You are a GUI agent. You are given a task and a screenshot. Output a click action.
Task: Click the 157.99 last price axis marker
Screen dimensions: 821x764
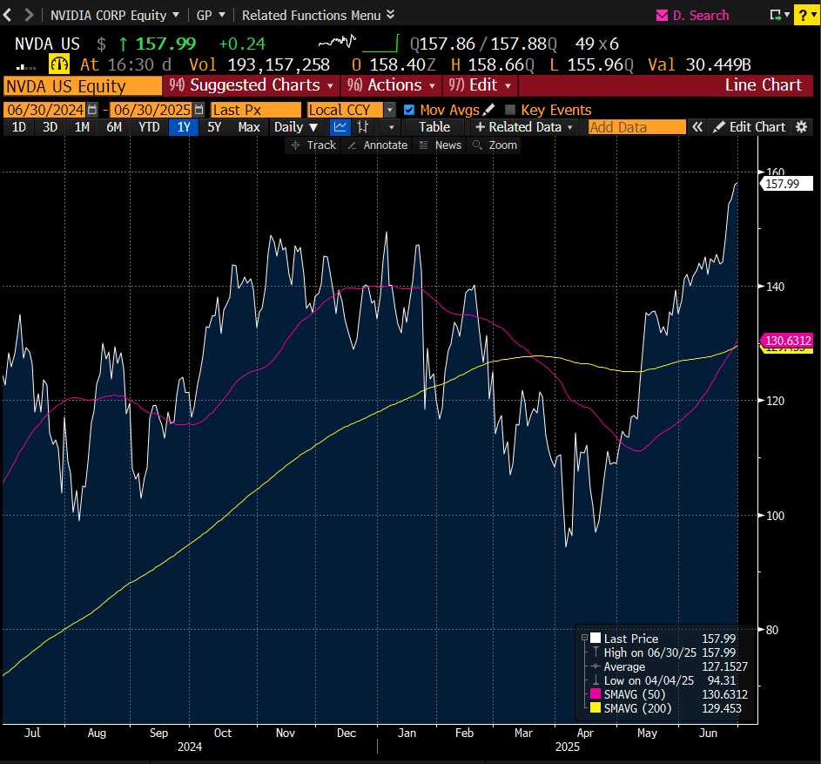(x=786, y=184)
